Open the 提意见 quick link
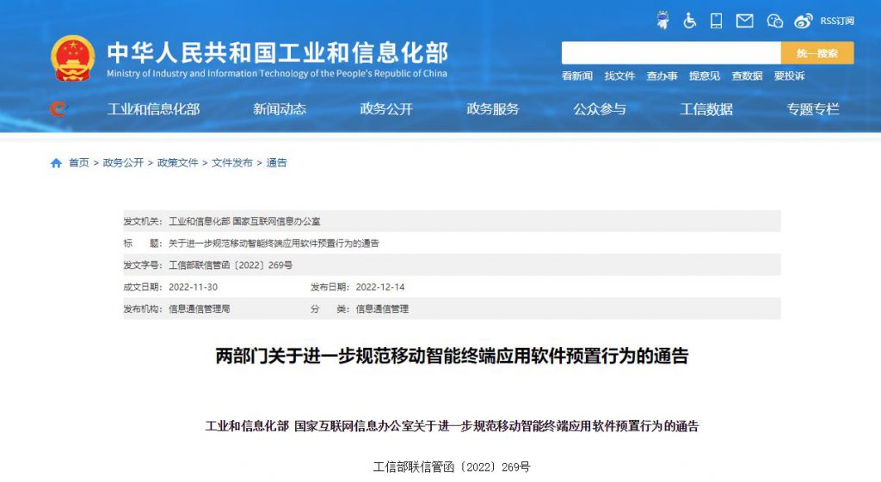Image resolution: width=881 pixels, height=482 pixels. tap(705, 76)
